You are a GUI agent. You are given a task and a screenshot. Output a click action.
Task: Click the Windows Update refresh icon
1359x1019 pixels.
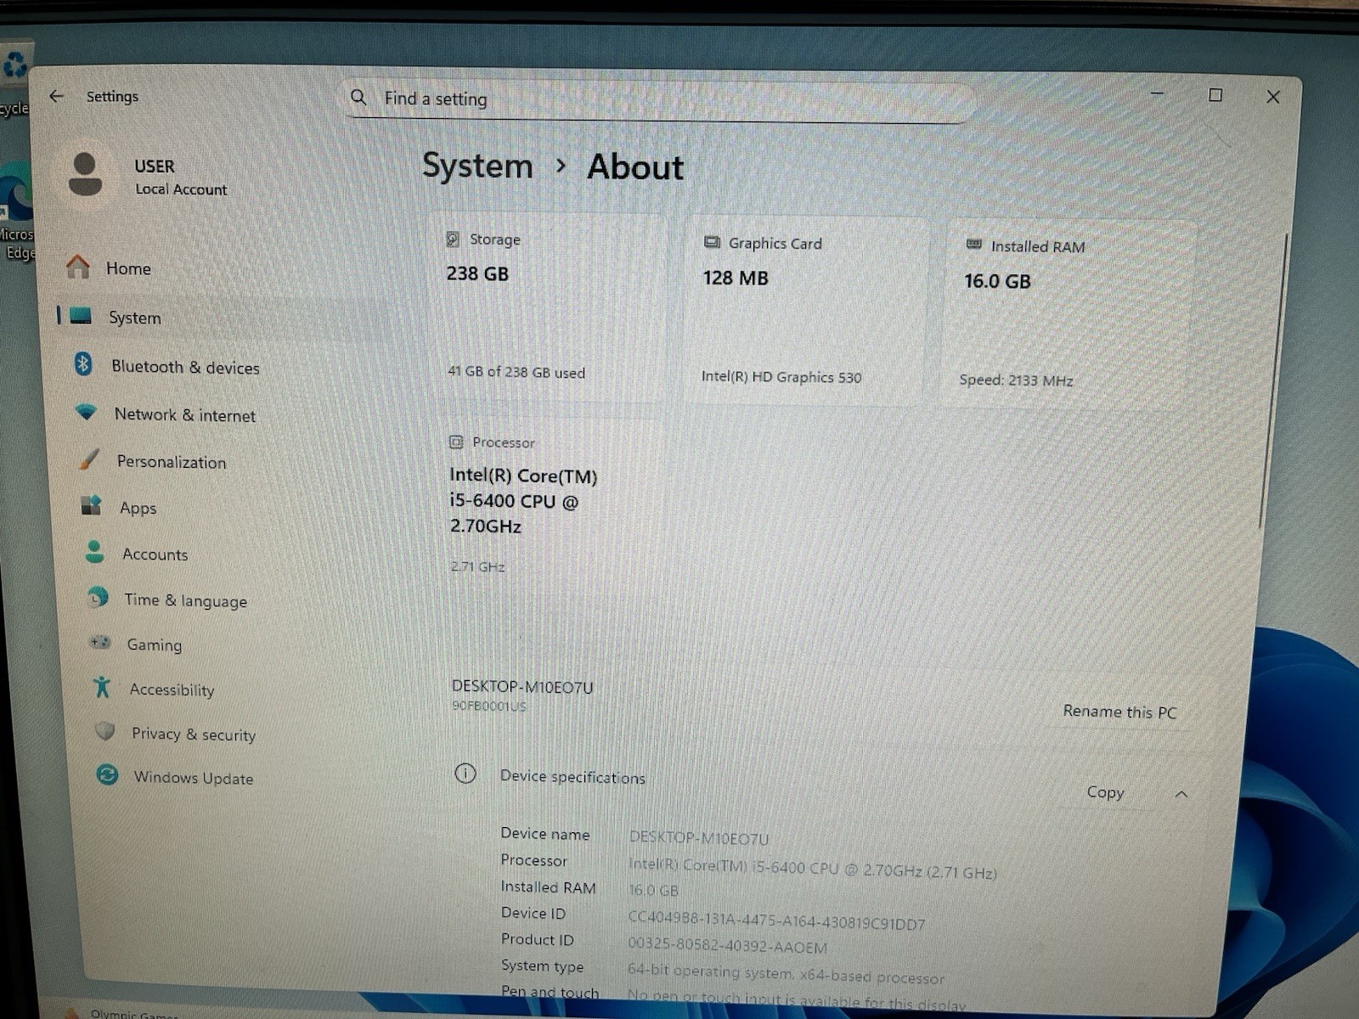click(x=107, y=774)
